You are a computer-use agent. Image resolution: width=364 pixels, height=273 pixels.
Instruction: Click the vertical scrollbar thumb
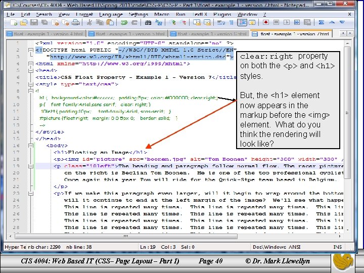click(x=347, y=113)
